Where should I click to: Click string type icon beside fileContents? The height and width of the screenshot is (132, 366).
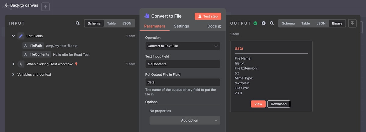click(x=26, y=54)
